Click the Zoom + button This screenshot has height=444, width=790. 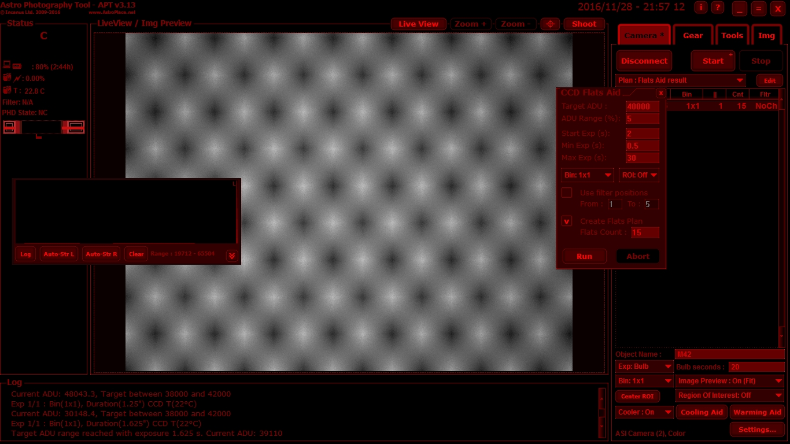(471, 24)
